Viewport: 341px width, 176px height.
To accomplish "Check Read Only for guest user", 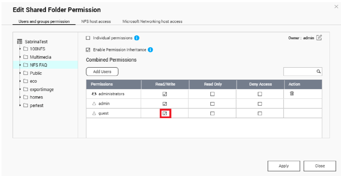I will pyautogui.click(x=212, y=113).
